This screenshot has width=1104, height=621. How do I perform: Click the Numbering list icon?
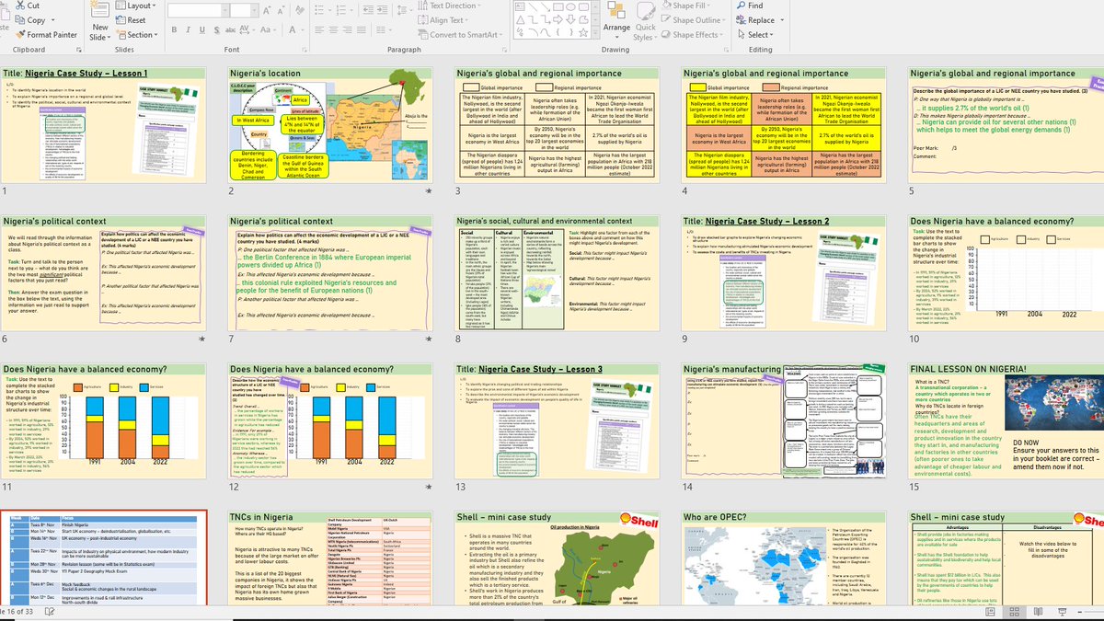point(340,10)
